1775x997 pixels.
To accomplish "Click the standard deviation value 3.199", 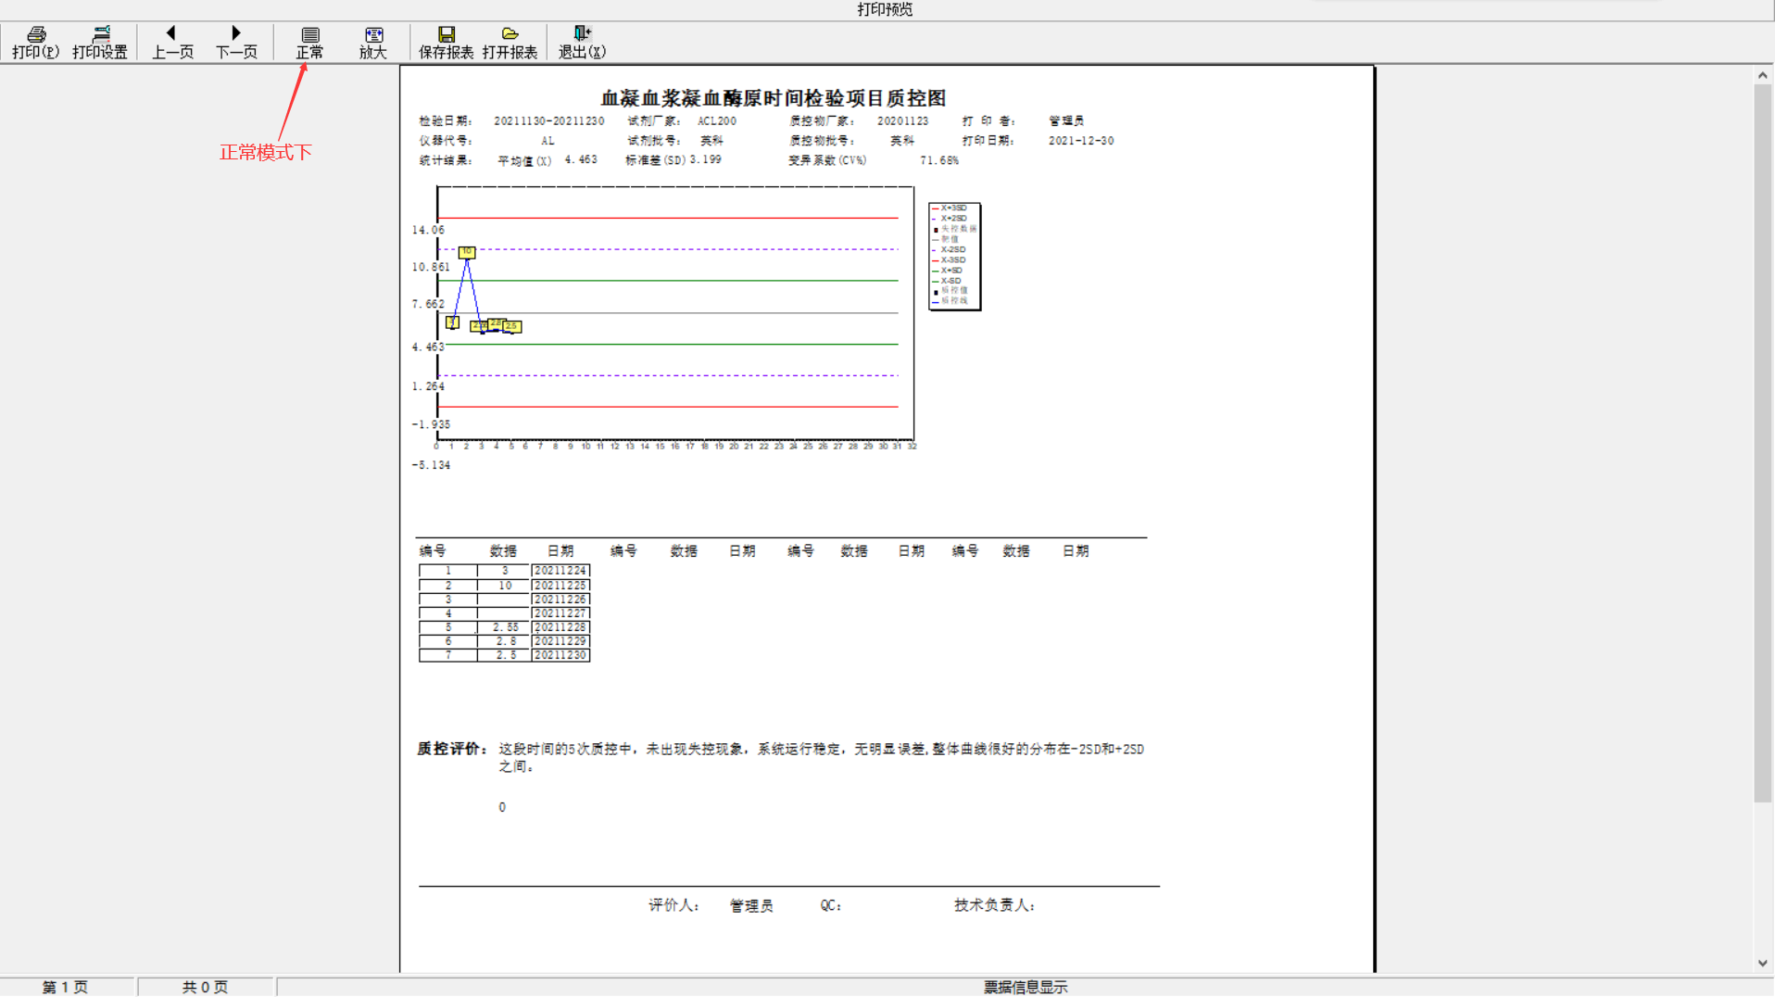I will (705, 160).
